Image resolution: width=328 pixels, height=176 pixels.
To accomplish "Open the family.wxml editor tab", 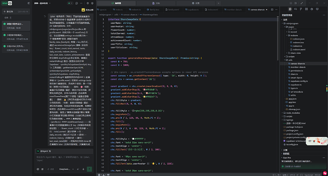I will point(173,9).
